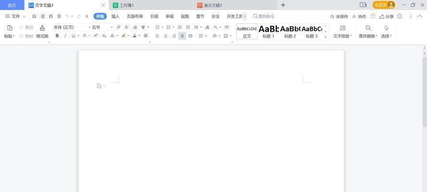Open the 查找替换 dropdown
The height and width of the screenshot is (192, 427).
tap(368, 36)
